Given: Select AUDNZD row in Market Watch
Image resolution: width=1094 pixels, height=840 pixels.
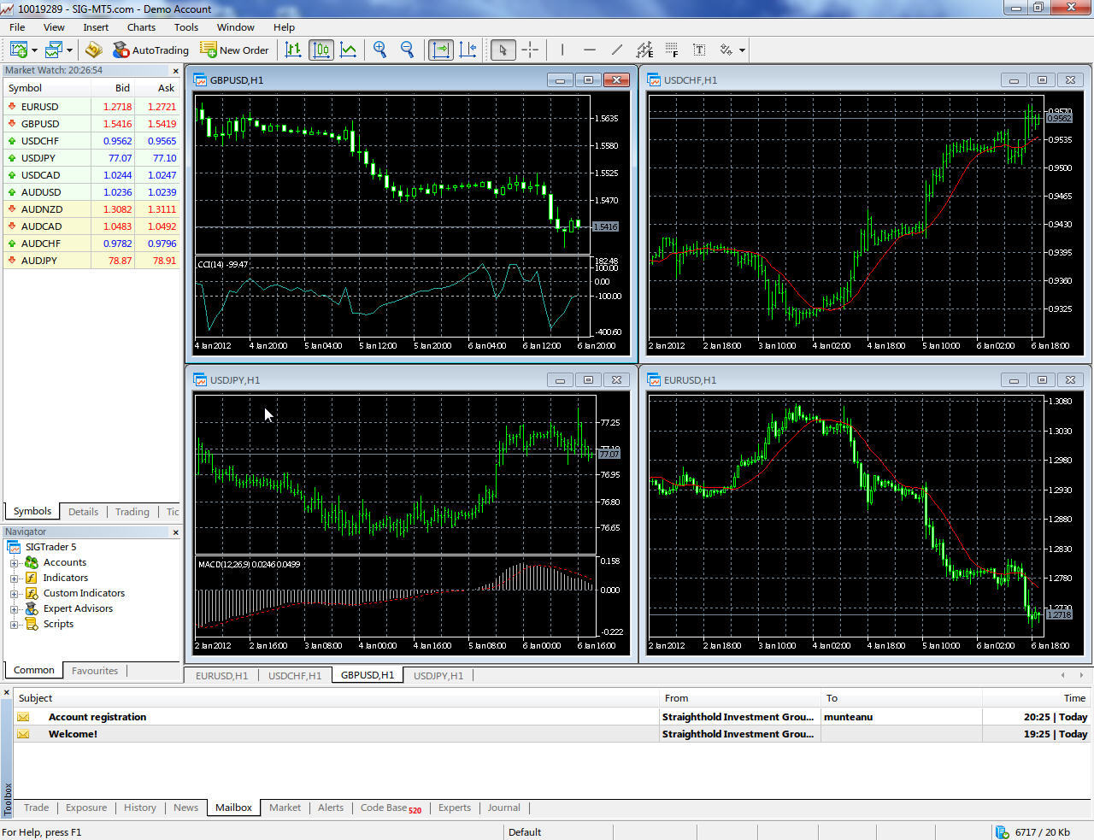Looking at the screenshot, I should pyautogui.click(x=91, y=209).
